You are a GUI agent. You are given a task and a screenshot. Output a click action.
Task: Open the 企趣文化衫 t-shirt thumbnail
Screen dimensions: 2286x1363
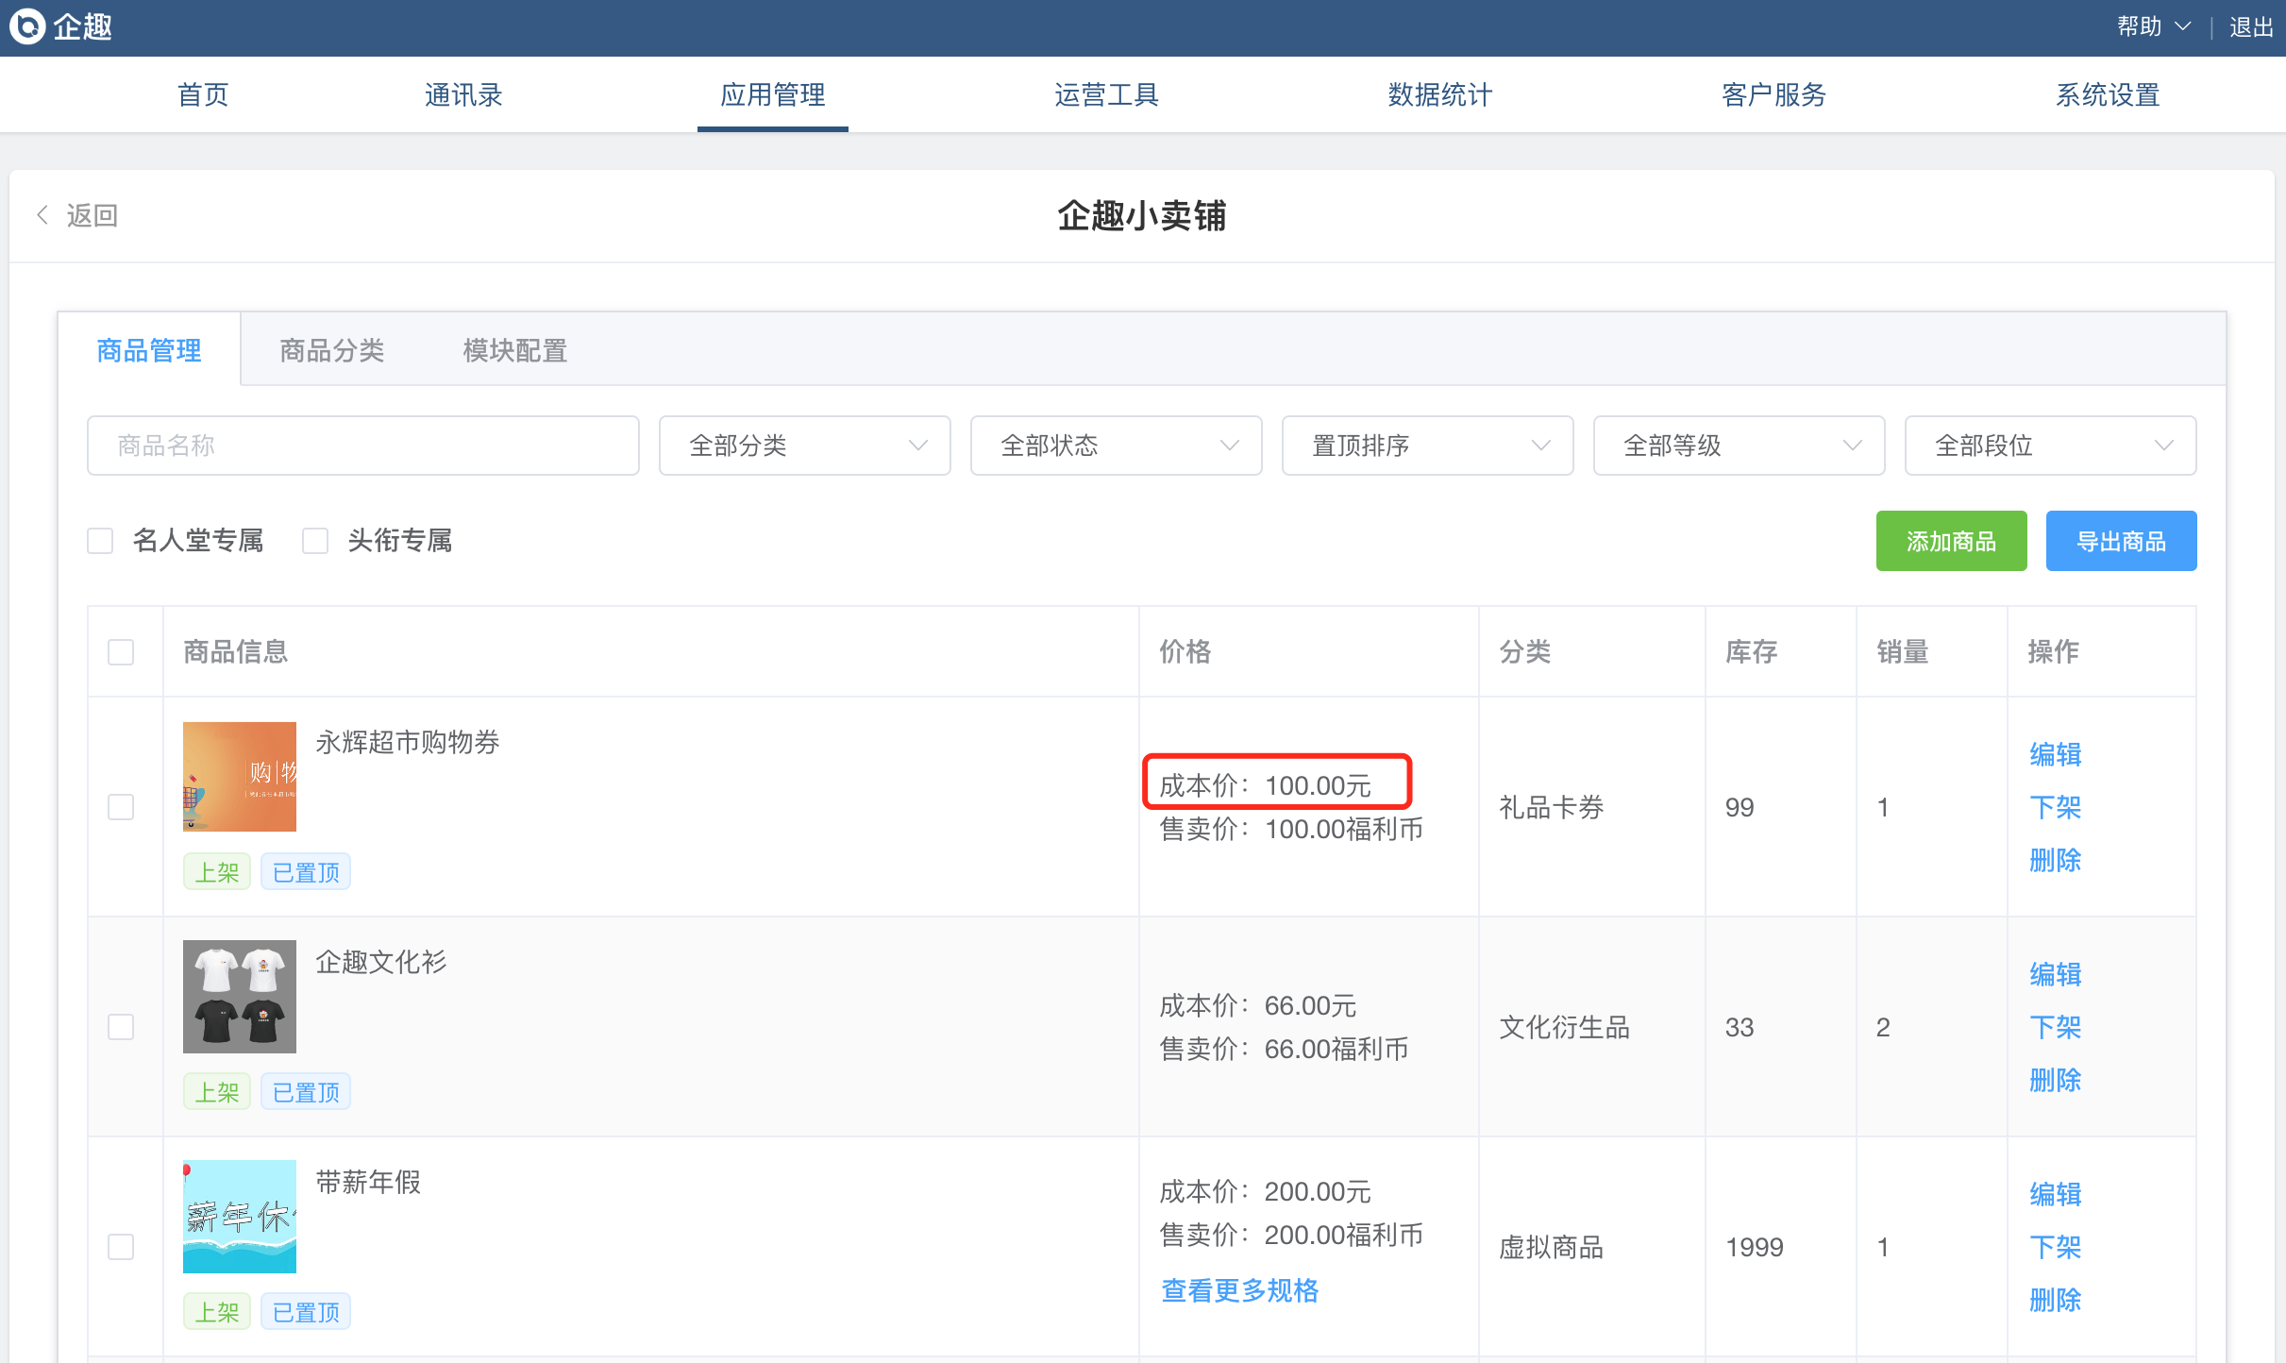click(x=239, y=996)
